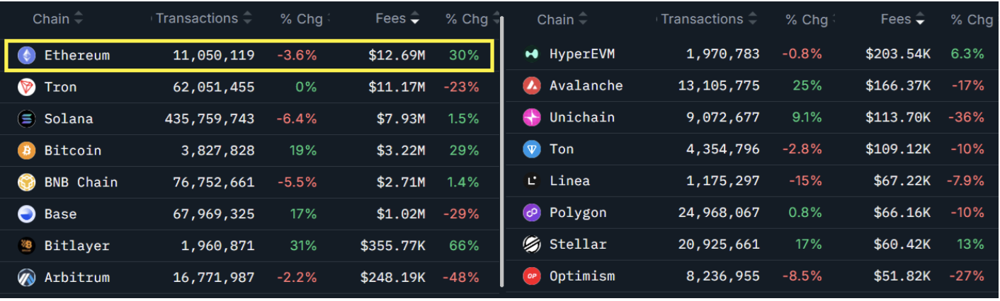Open the Base chain name link
The image size is (1000, 301).
pos(60,214)
